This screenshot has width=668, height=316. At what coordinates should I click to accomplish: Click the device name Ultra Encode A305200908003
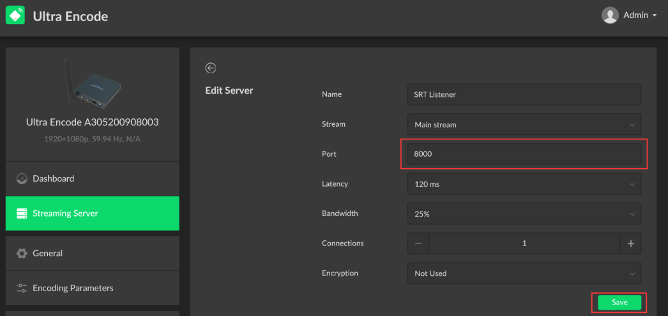93,122
